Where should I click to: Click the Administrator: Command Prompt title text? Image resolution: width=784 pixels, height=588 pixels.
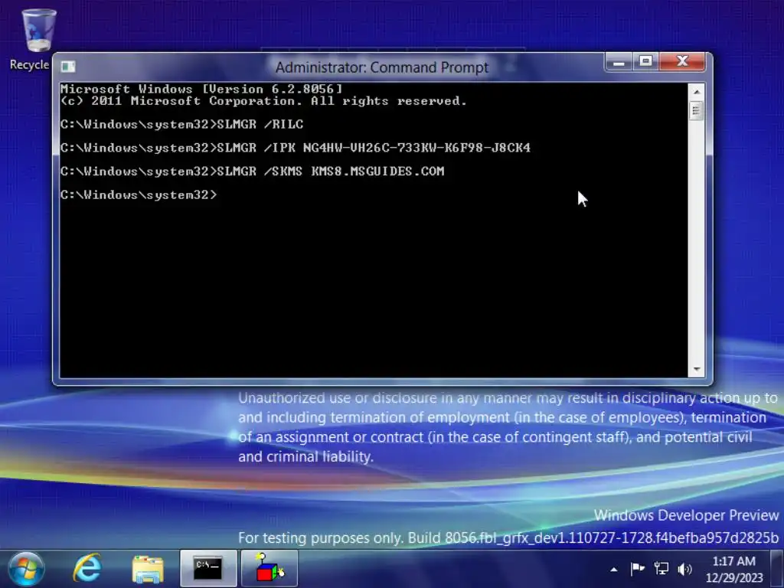(x=382, y=67)
